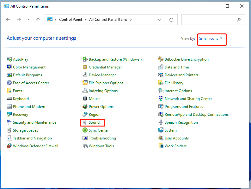Click the Credential Manager safe icon
251x189 pixels.
click(x=85, y=67)
